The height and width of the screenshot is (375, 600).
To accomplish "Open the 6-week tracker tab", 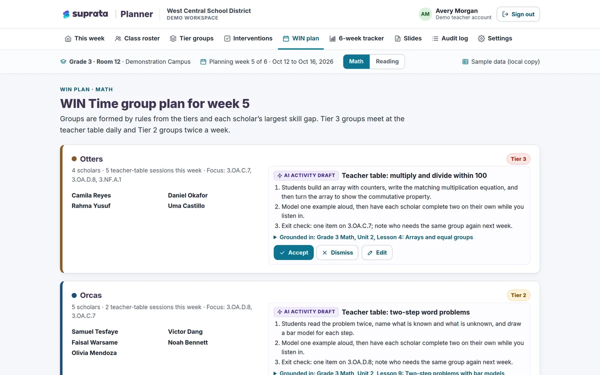I will (x=356, y=38).
